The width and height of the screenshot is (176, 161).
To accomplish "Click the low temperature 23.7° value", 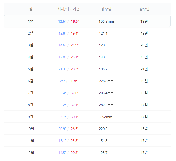I will (x=62, y=117).
